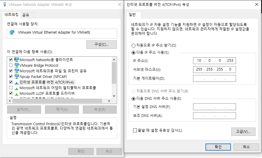Confirm IPv4 settings with 확인 button
This screenshot has width=262, height=158.
pos(218,147)
